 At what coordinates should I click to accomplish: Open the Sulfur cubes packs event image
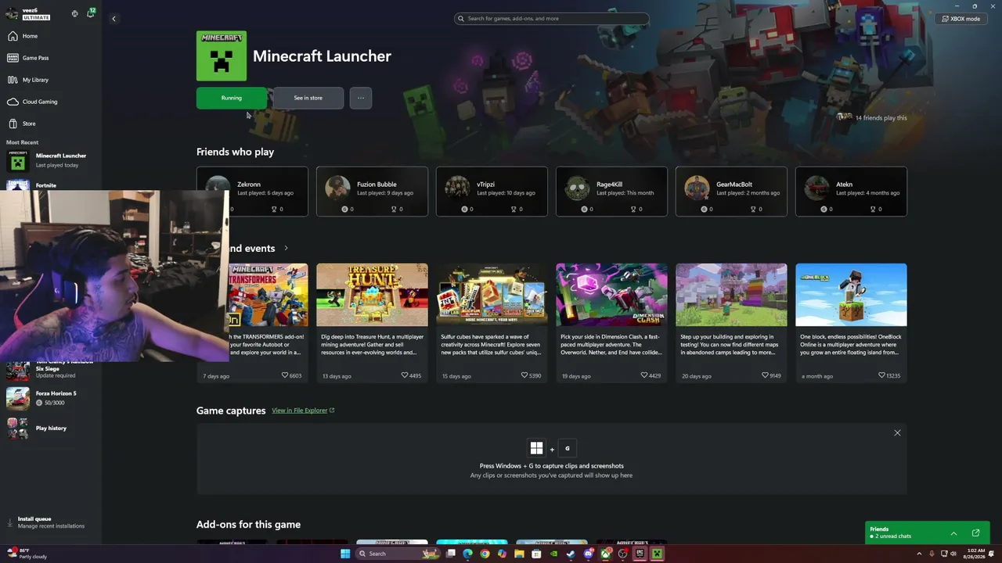[x=492, y=295]
